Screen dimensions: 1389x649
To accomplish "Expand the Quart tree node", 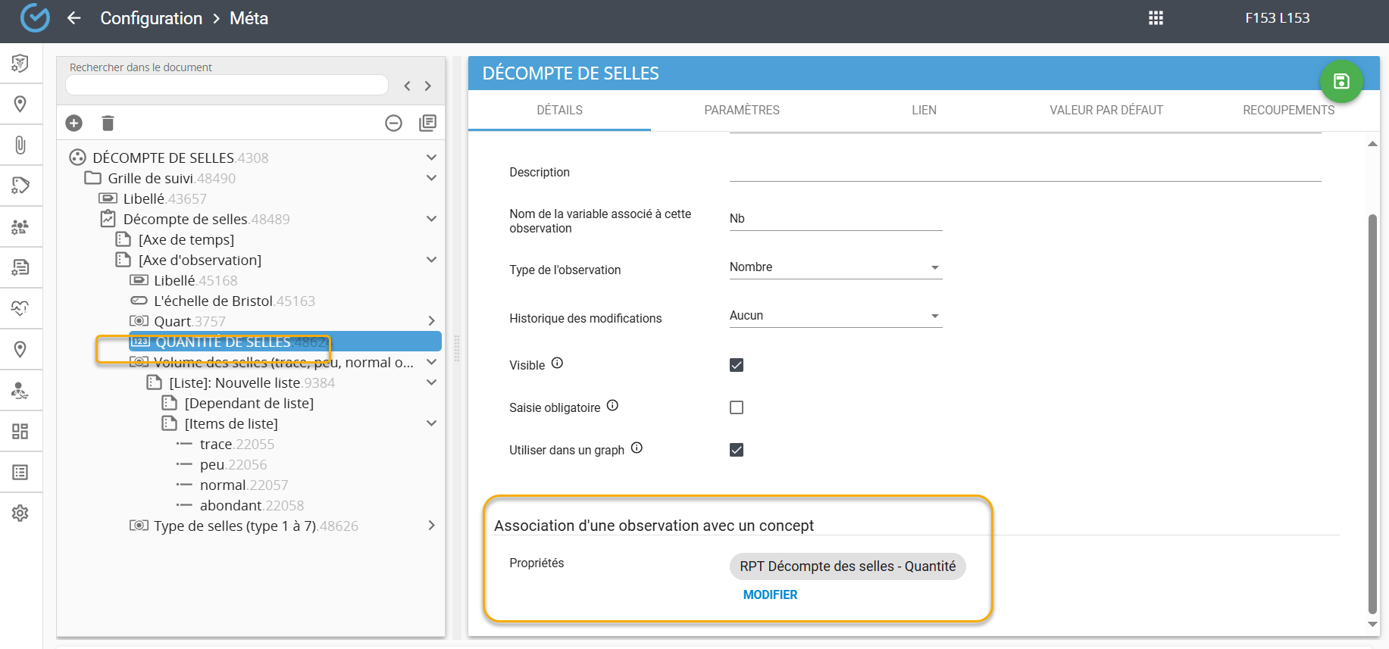I will [x=431, y=321].
